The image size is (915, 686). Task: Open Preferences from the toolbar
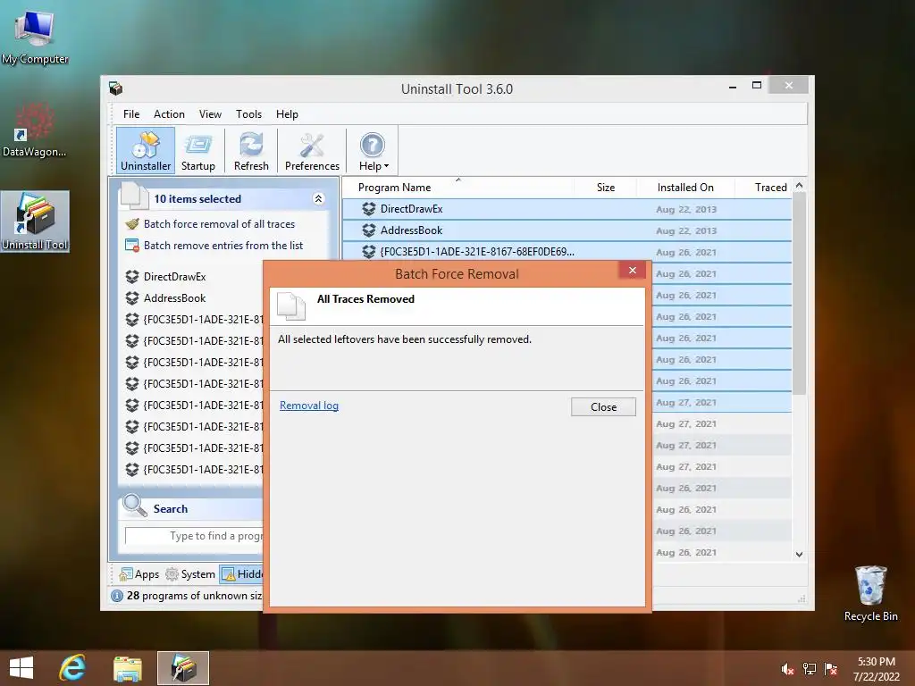[x=312, y=150]
